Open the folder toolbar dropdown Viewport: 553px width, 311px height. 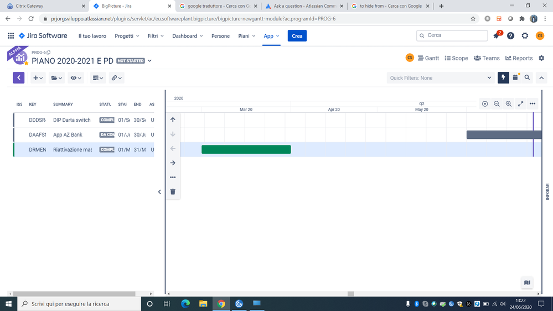56,78
